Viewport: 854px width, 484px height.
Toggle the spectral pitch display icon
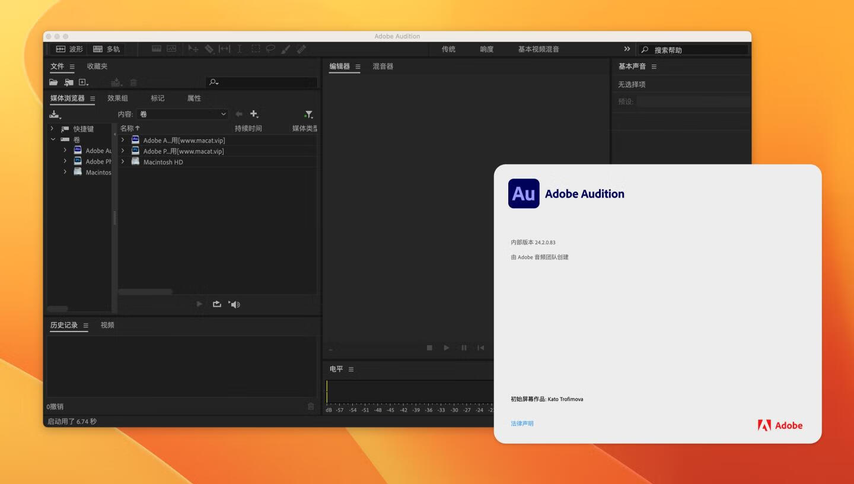coord(171,49)
